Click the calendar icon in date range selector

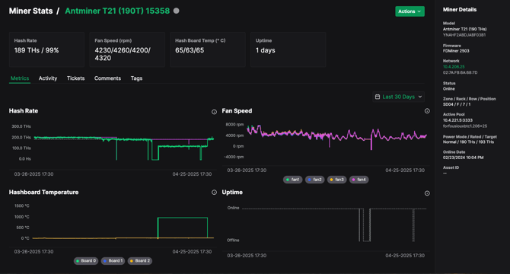tap(378, 97)
